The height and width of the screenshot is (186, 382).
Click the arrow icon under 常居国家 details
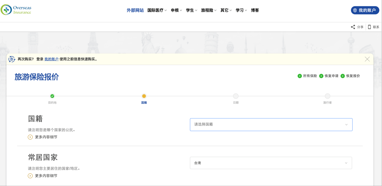click(x=30, y=176)
